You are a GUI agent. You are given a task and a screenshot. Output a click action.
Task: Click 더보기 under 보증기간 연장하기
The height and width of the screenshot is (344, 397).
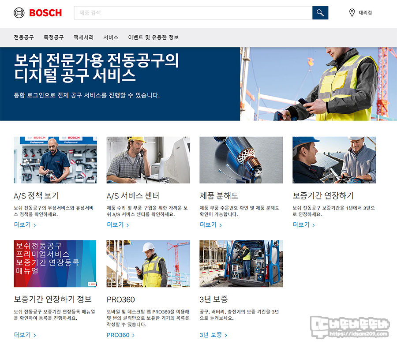(x=303, y=225)
